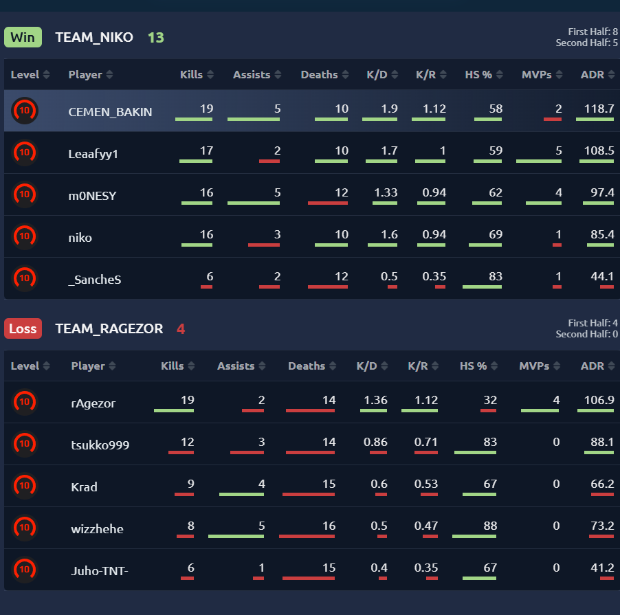Click Leaafyy1's level 10 skill icon
Viewport: 620px width, 615px height.
point(25,153)
